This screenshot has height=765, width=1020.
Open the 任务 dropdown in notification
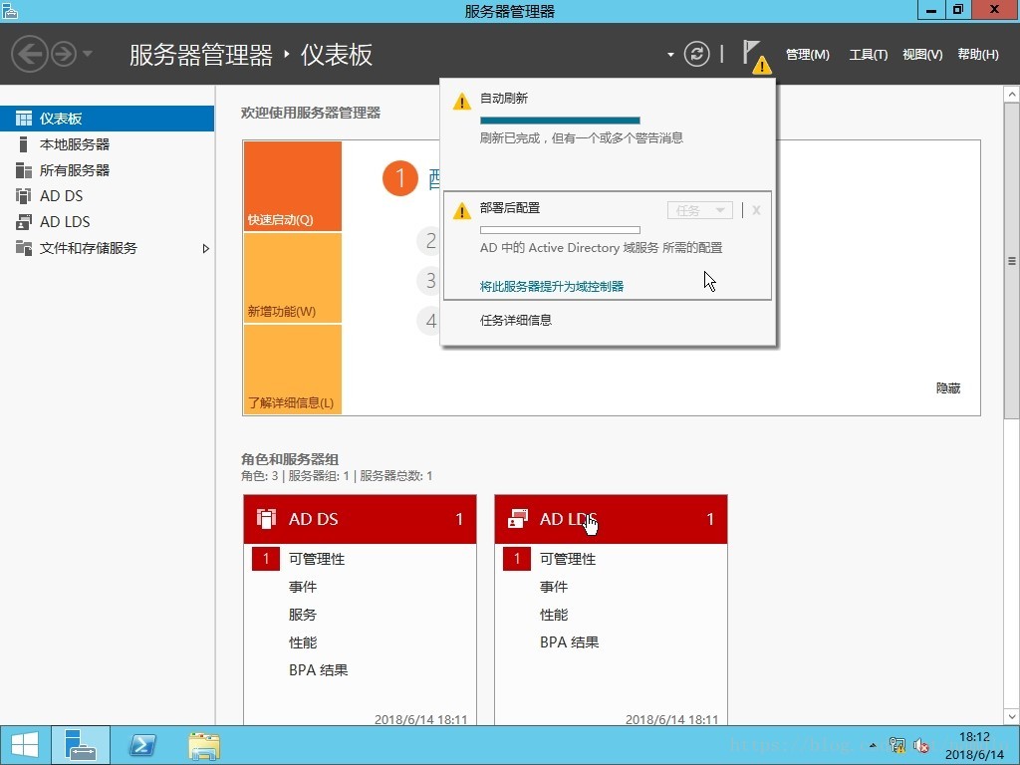coord(700,210)
